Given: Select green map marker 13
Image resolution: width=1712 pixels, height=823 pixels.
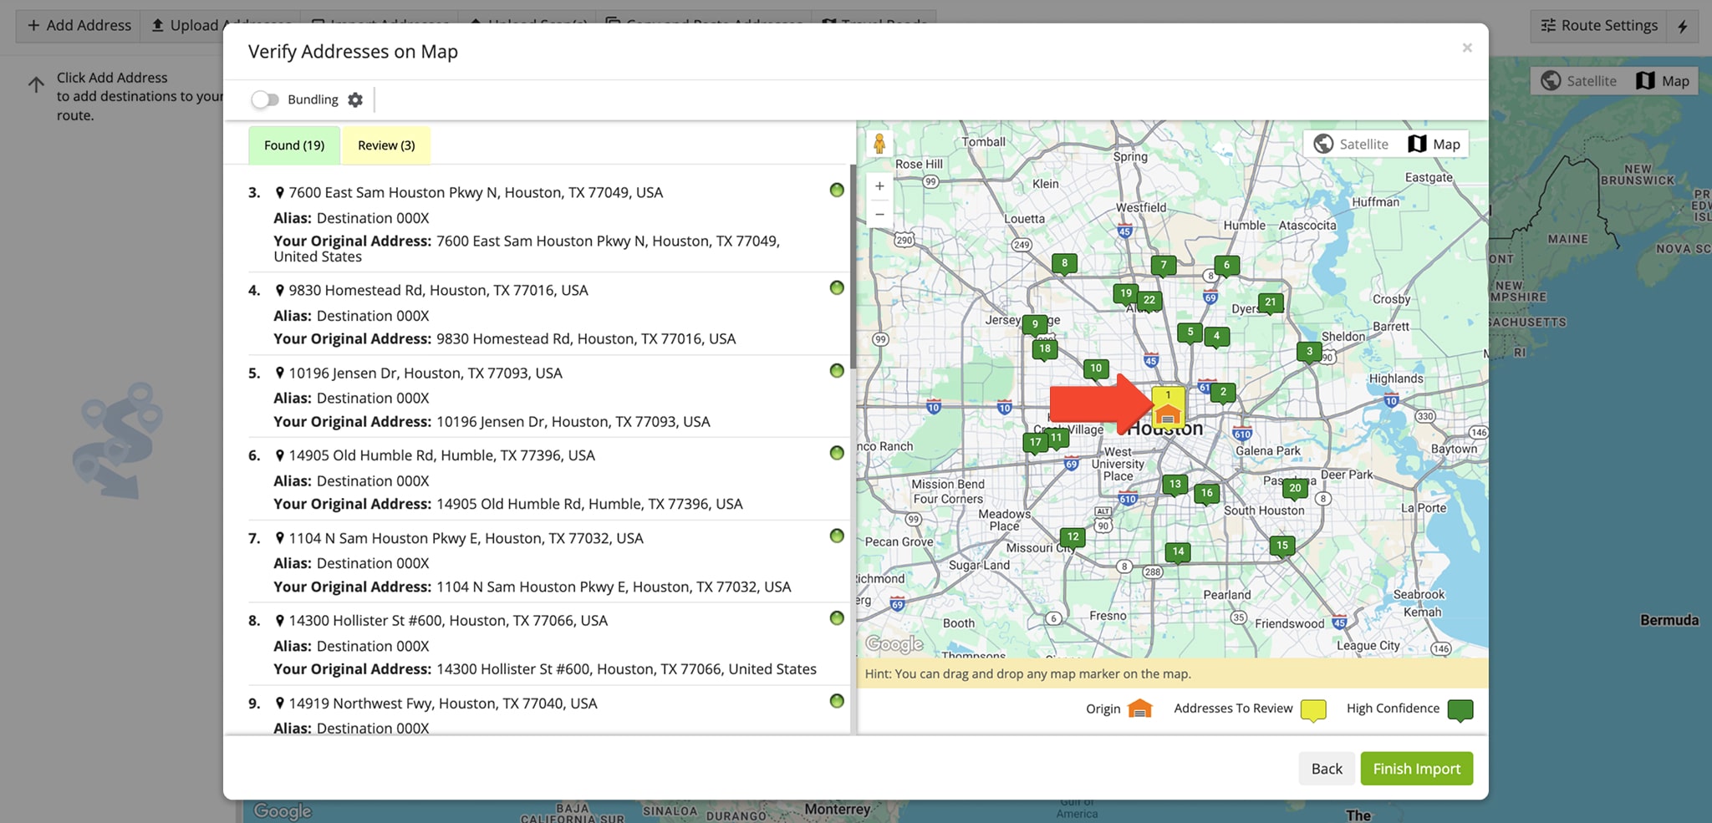Looking at the screenshot, I should (1175, 485).
